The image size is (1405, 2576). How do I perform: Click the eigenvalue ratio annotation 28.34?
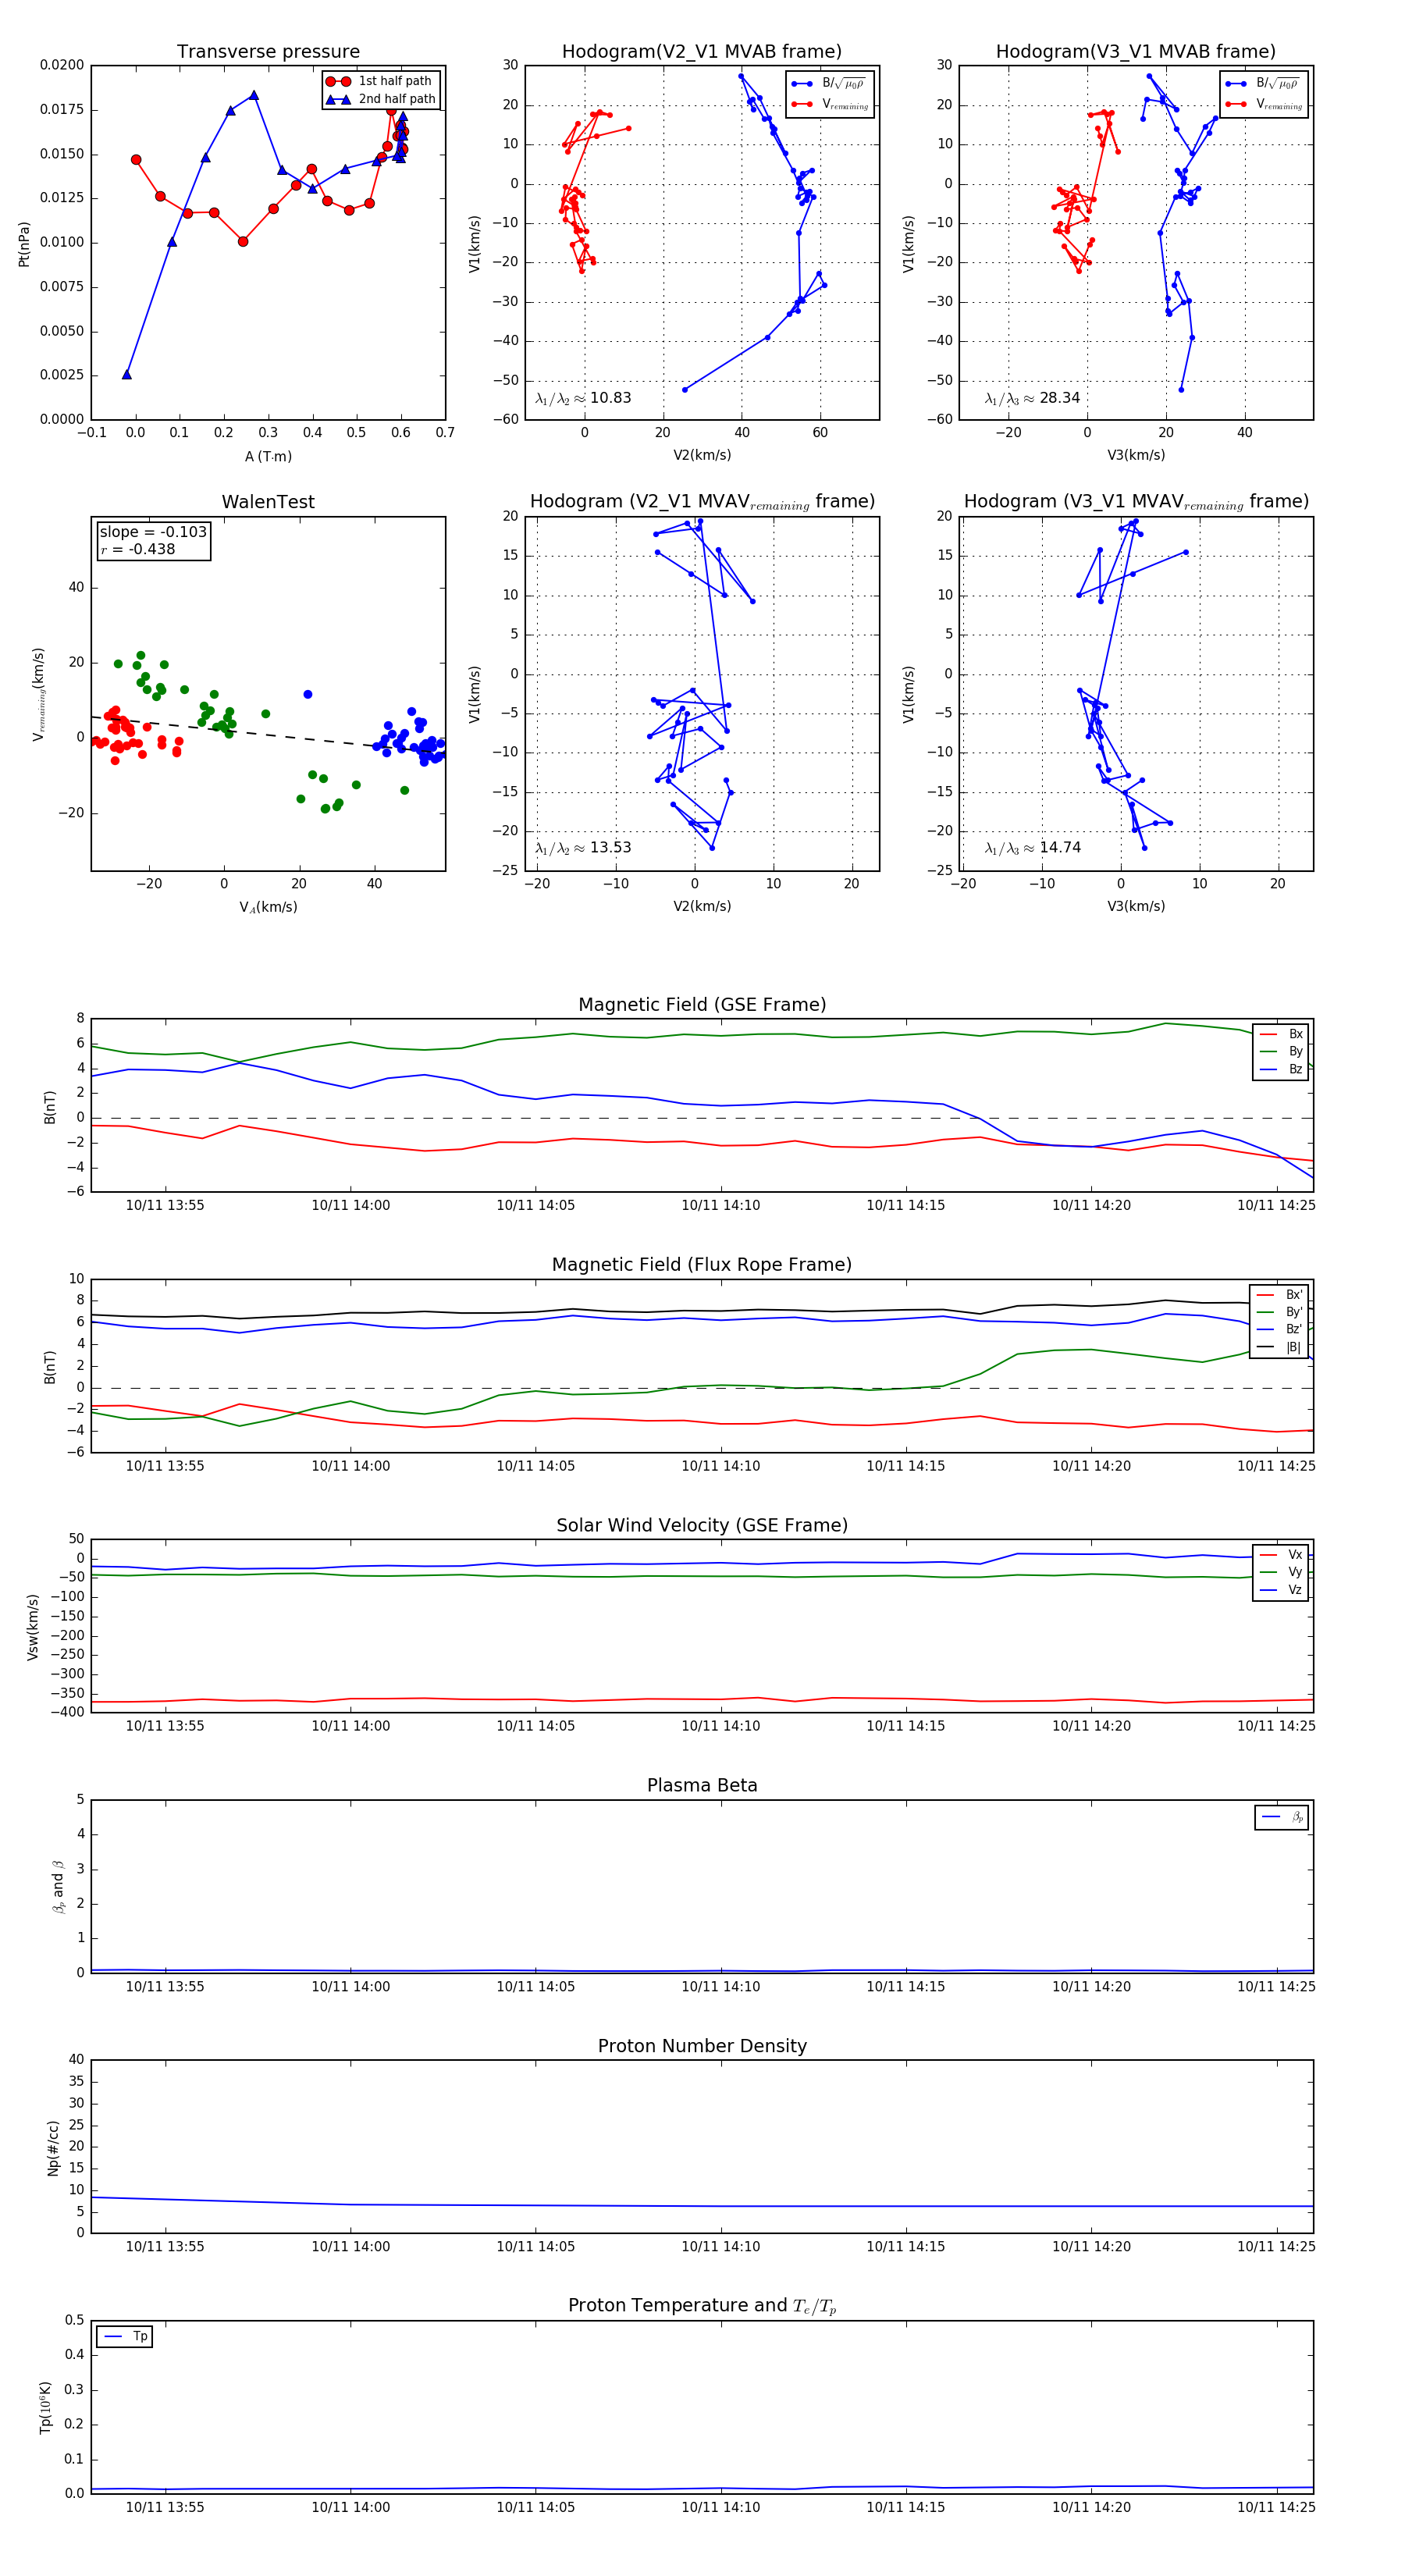(1032, 398)
